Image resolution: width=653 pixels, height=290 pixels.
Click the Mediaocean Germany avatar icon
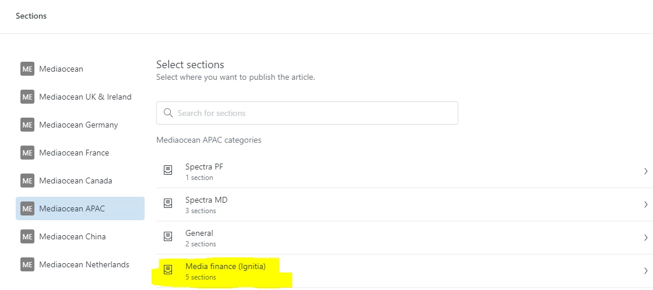coord(27,125)
